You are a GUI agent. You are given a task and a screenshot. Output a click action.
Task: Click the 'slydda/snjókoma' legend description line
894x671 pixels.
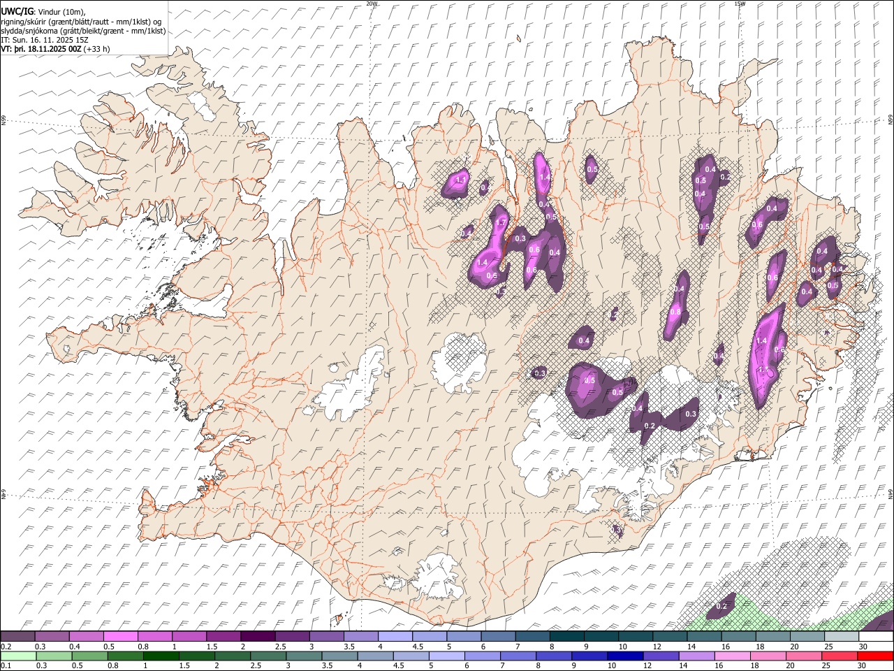click(83, 31)
